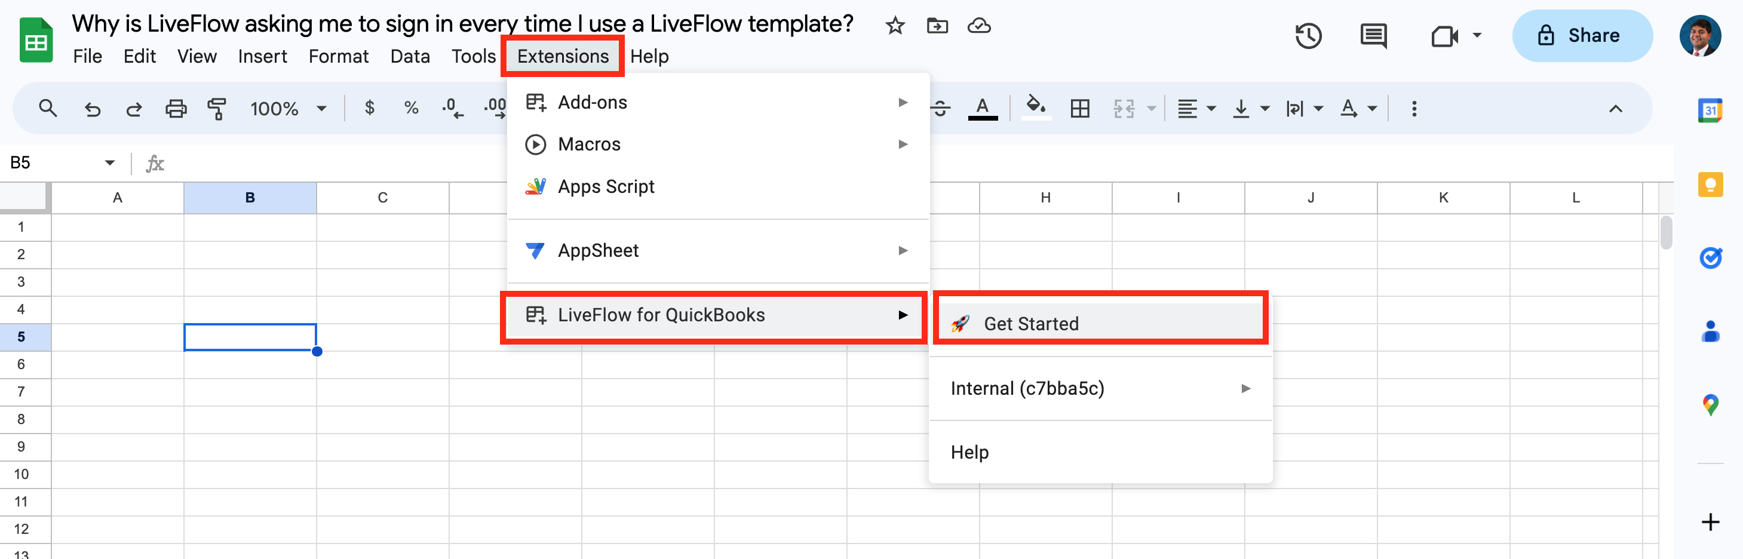1743x559 pixels.
Task: Pick a cell fill color
Action: (x=1035, y=108)
